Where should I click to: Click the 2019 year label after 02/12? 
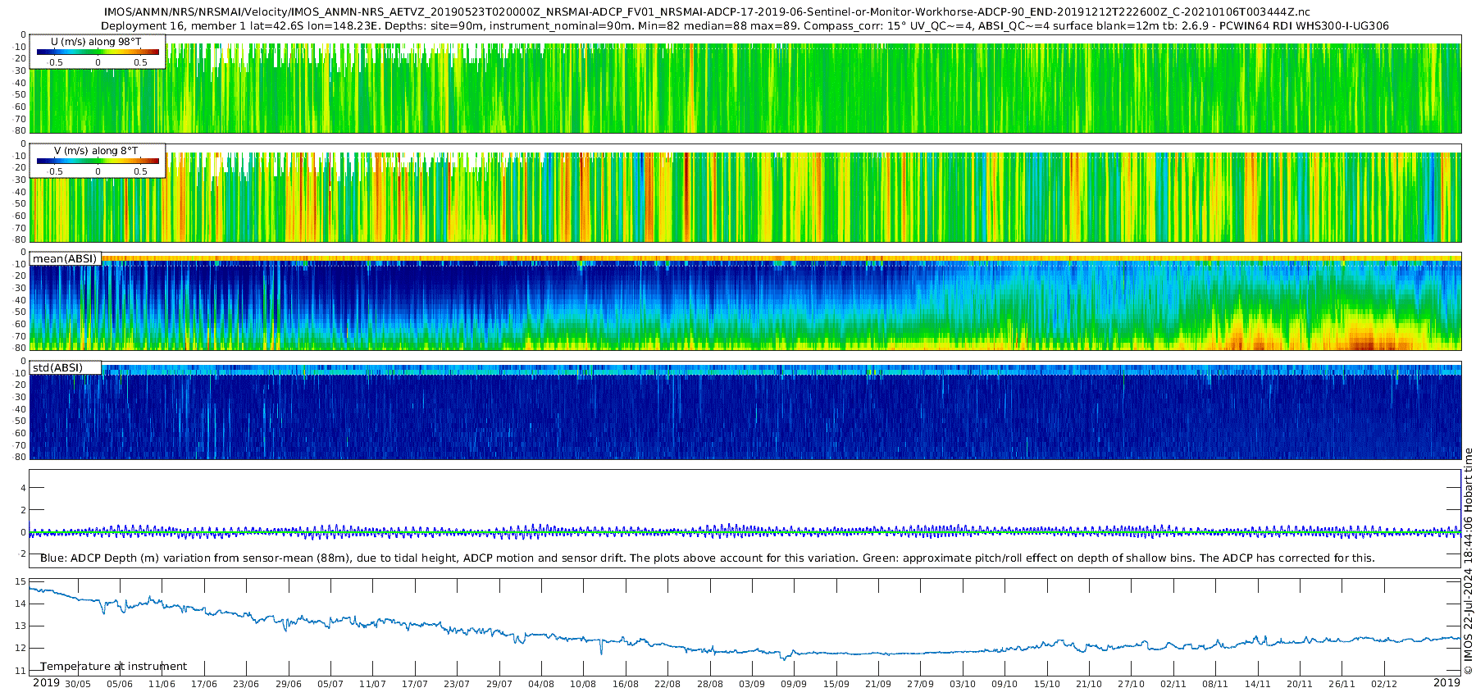point(1446,683)
